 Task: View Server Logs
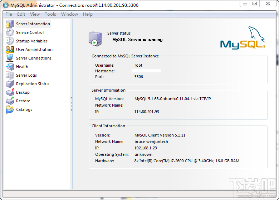(26, 75)
